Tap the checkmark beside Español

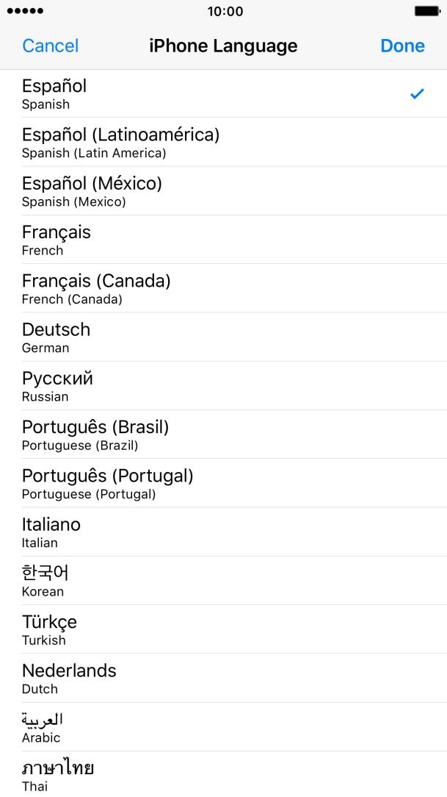pos(417,93)
